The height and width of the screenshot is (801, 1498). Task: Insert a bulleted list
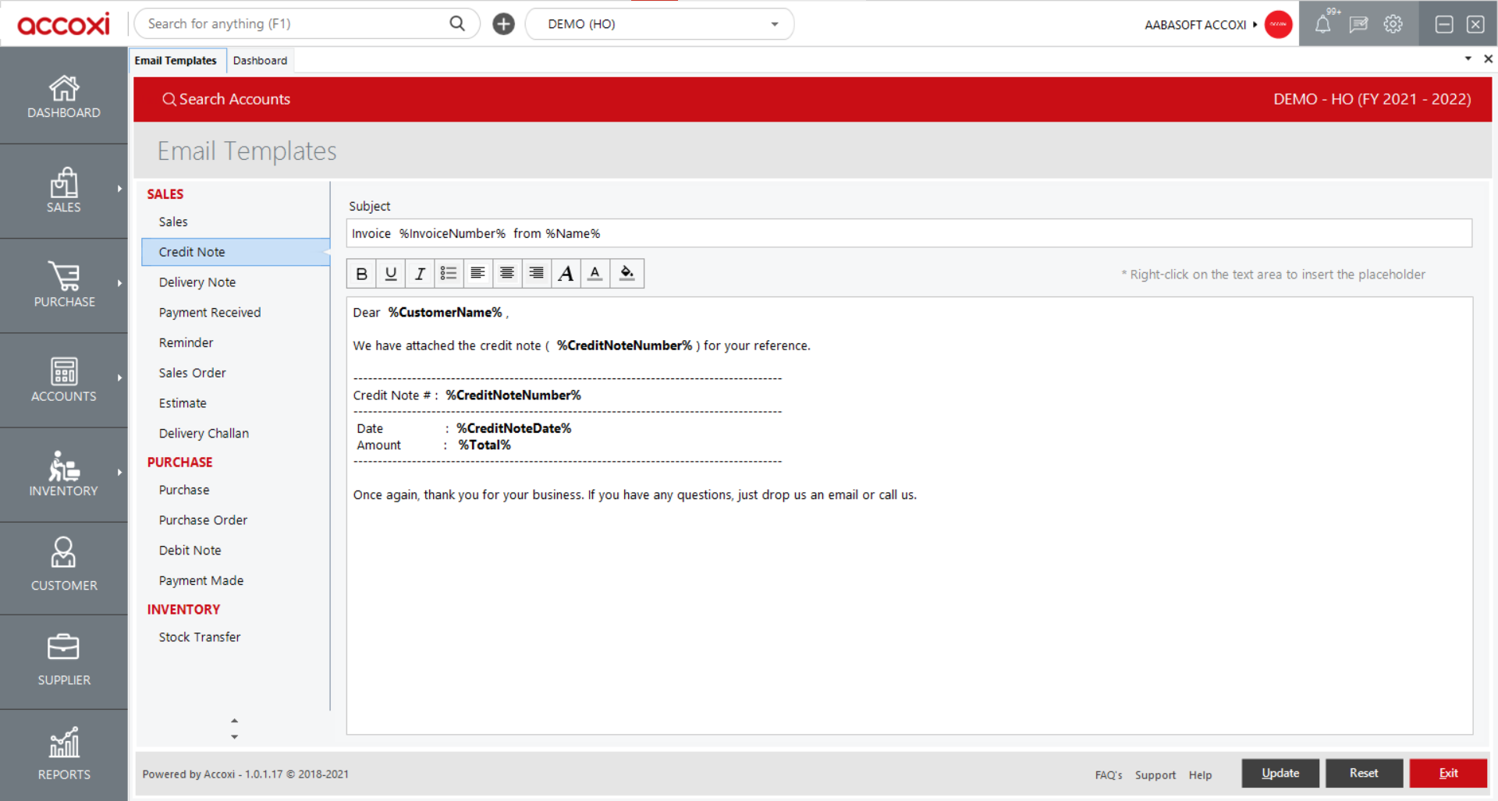coord(449,273)
